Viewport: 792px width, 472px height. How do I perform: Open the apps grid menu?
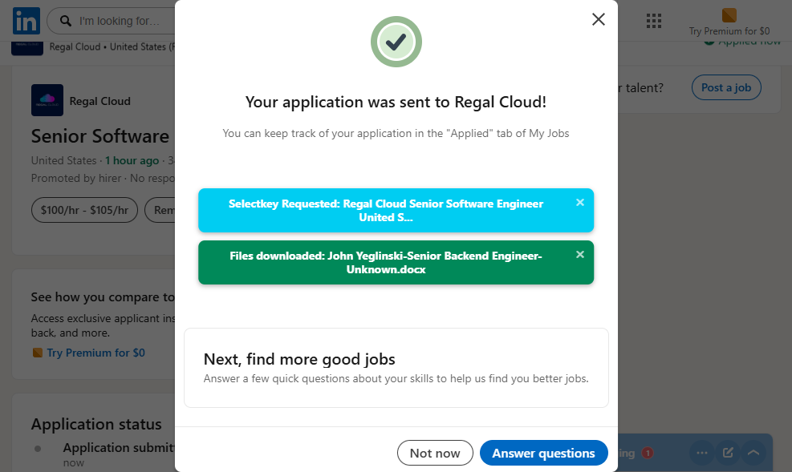pos(653,21)
